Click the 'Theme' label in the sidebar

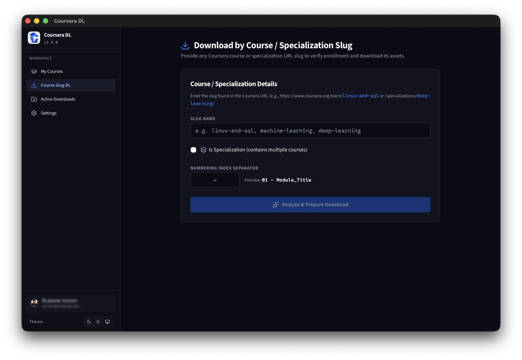click(36, 322)
